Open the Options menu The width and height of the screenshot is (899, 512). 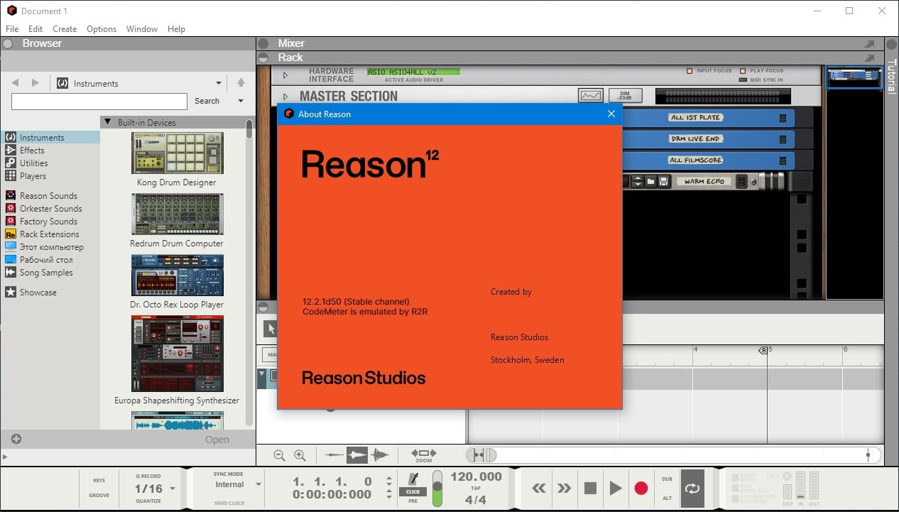click(102, 29)
